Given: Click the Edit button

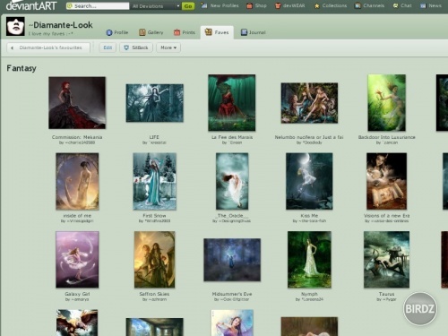Looking at the screenshot, I should (108, 47).
